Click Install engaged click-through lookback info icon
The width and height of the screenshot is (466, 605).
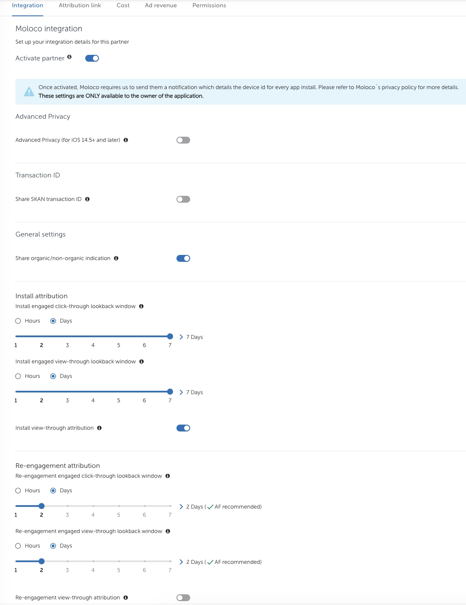click(x=141, y=306)
